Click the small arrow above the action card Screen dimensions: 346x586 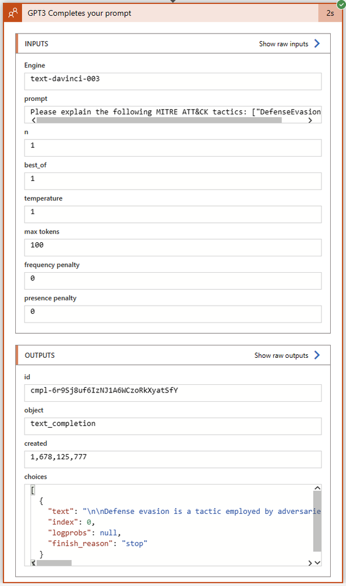pyautogui.click(x=173, y=2)
